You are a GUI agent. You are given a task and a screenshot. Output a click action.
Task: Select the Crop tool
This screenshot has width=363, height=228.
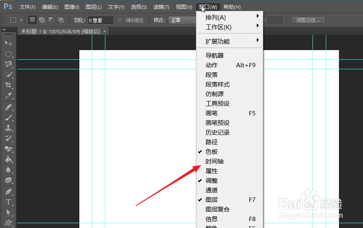click(x=8, y=85)
